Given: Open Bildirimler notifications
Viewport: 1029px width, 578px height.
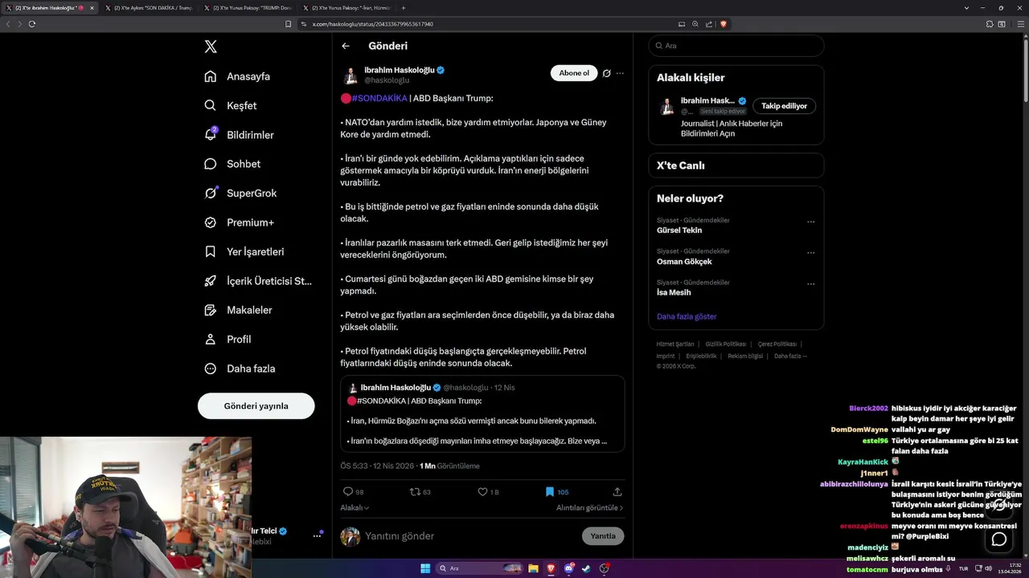Looking at the screenshot, I should [x=239, y=135].
